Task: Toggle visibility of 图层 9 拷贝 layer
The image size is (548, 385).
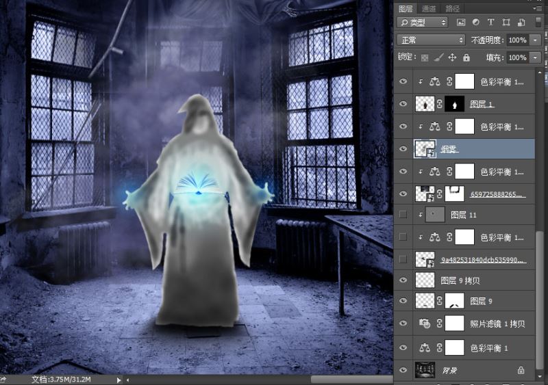Action: point(402,280)
